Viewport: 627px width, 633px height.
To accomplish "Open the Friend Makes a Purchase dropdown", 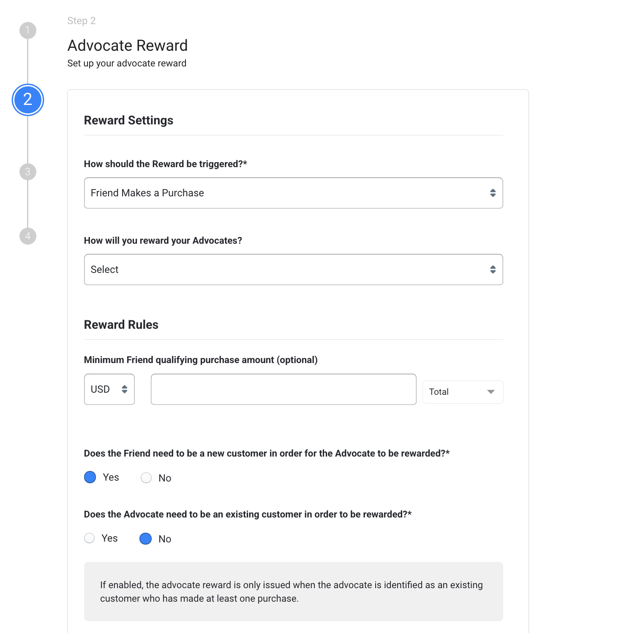I will pos(294,193).
